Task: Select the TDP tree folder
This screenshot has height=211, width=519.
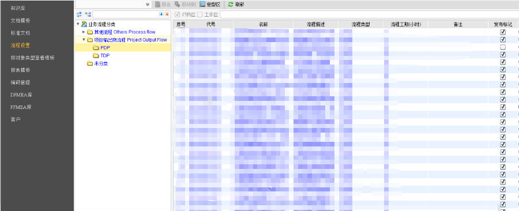Action: point(101,55)
